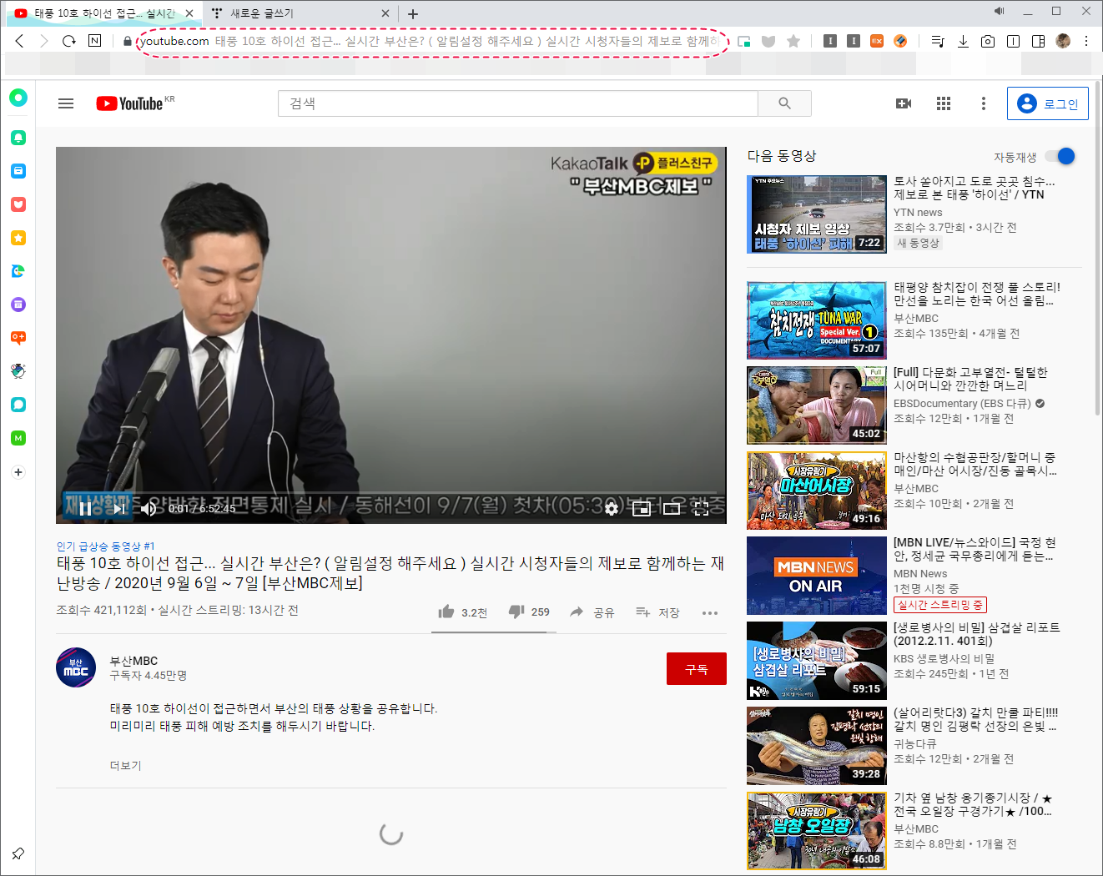Open the media playlist toolbar icon
The width and height of the screenshot is (1103, 876).
tap(938, 41)
